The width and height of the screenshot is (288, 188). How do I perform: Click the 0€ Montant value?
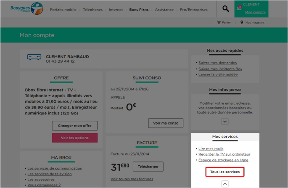131,107
